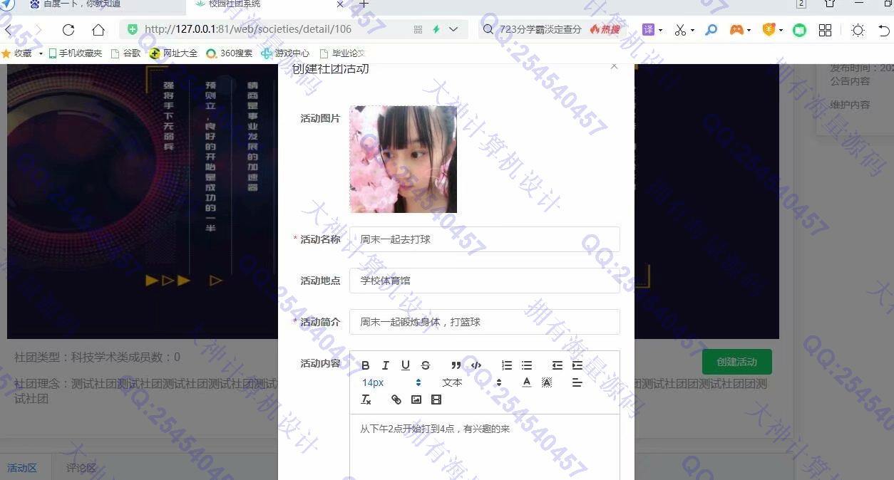Screen dimensions: 894x480
Task: Open the 360搜索 bookmark
Action: pos(229,53)
